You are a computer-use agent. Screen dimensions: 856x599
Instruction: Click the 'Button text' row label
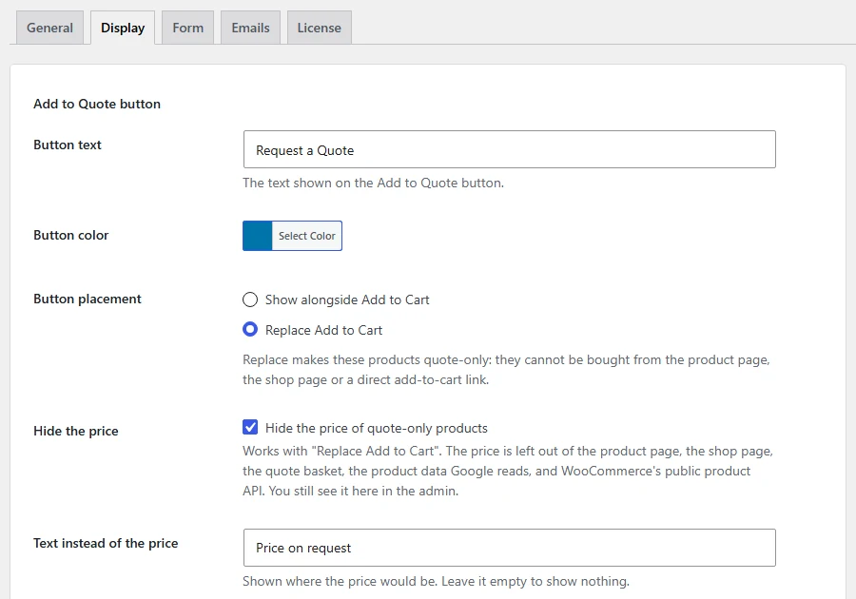[68, 145]
